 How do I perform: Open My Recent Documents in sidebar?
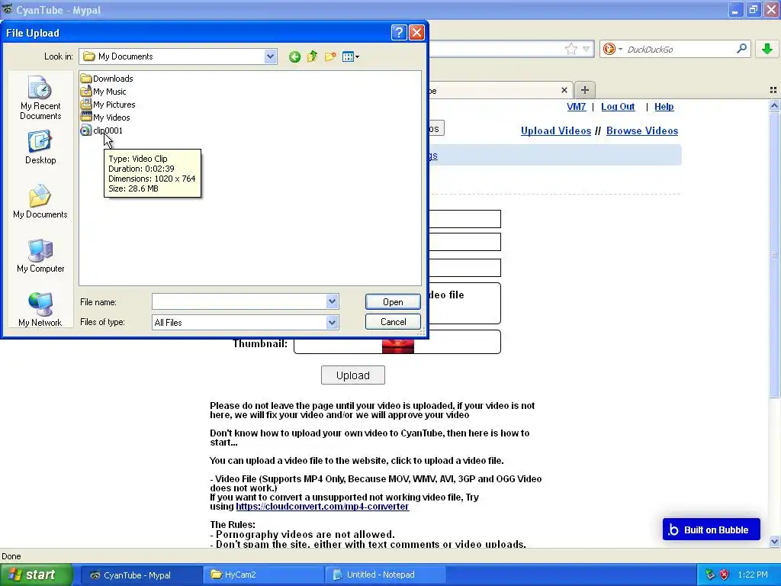pos(40,98)
